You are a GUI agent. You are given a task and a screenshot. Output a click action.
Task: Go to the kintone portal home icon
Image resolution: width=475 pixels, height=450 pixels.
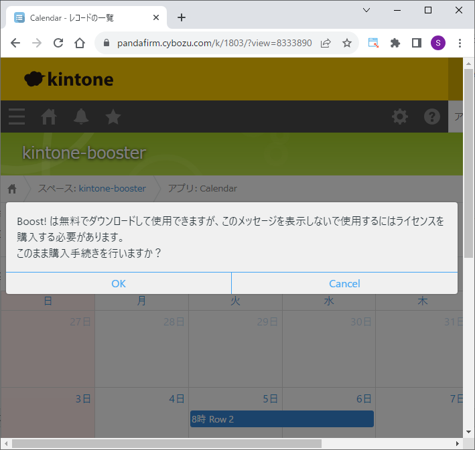49,117
